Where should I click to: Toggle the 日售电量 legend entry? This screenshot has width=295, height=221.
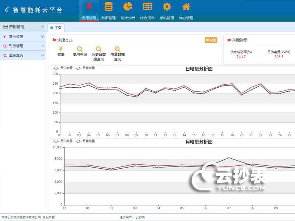pyautogui.click(x=88, y=69)
